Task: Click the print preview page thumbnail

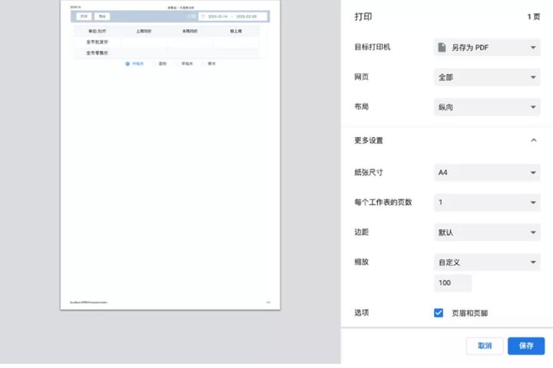Action: pos(171,155)
